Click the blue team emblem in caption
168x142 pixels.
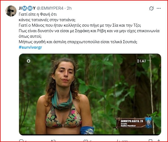(x=149, y=122)
